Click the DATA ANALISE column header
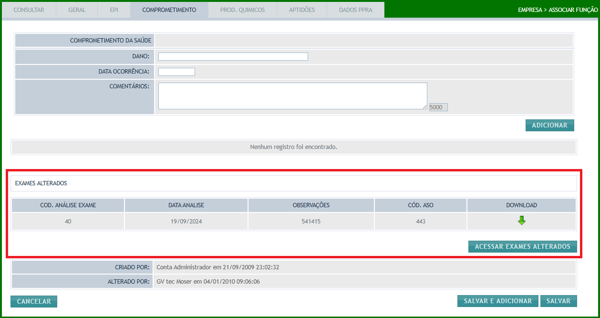 [x=186, y=205]
